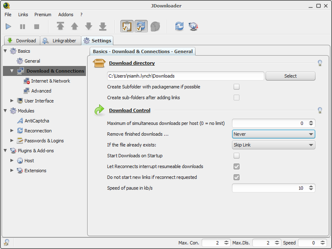This screenshot has height=249, width=332.
Task: Switch to the Linkgrabber tab
Action: point(61,41)
